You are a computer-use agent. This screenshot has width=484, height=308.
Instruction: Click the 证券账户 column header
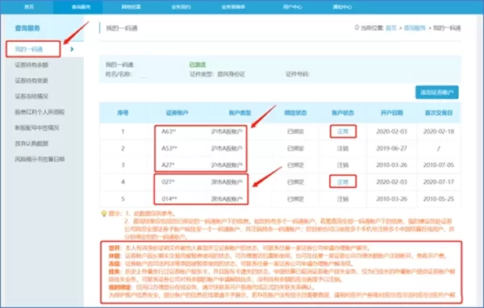(x=177, y=113)
